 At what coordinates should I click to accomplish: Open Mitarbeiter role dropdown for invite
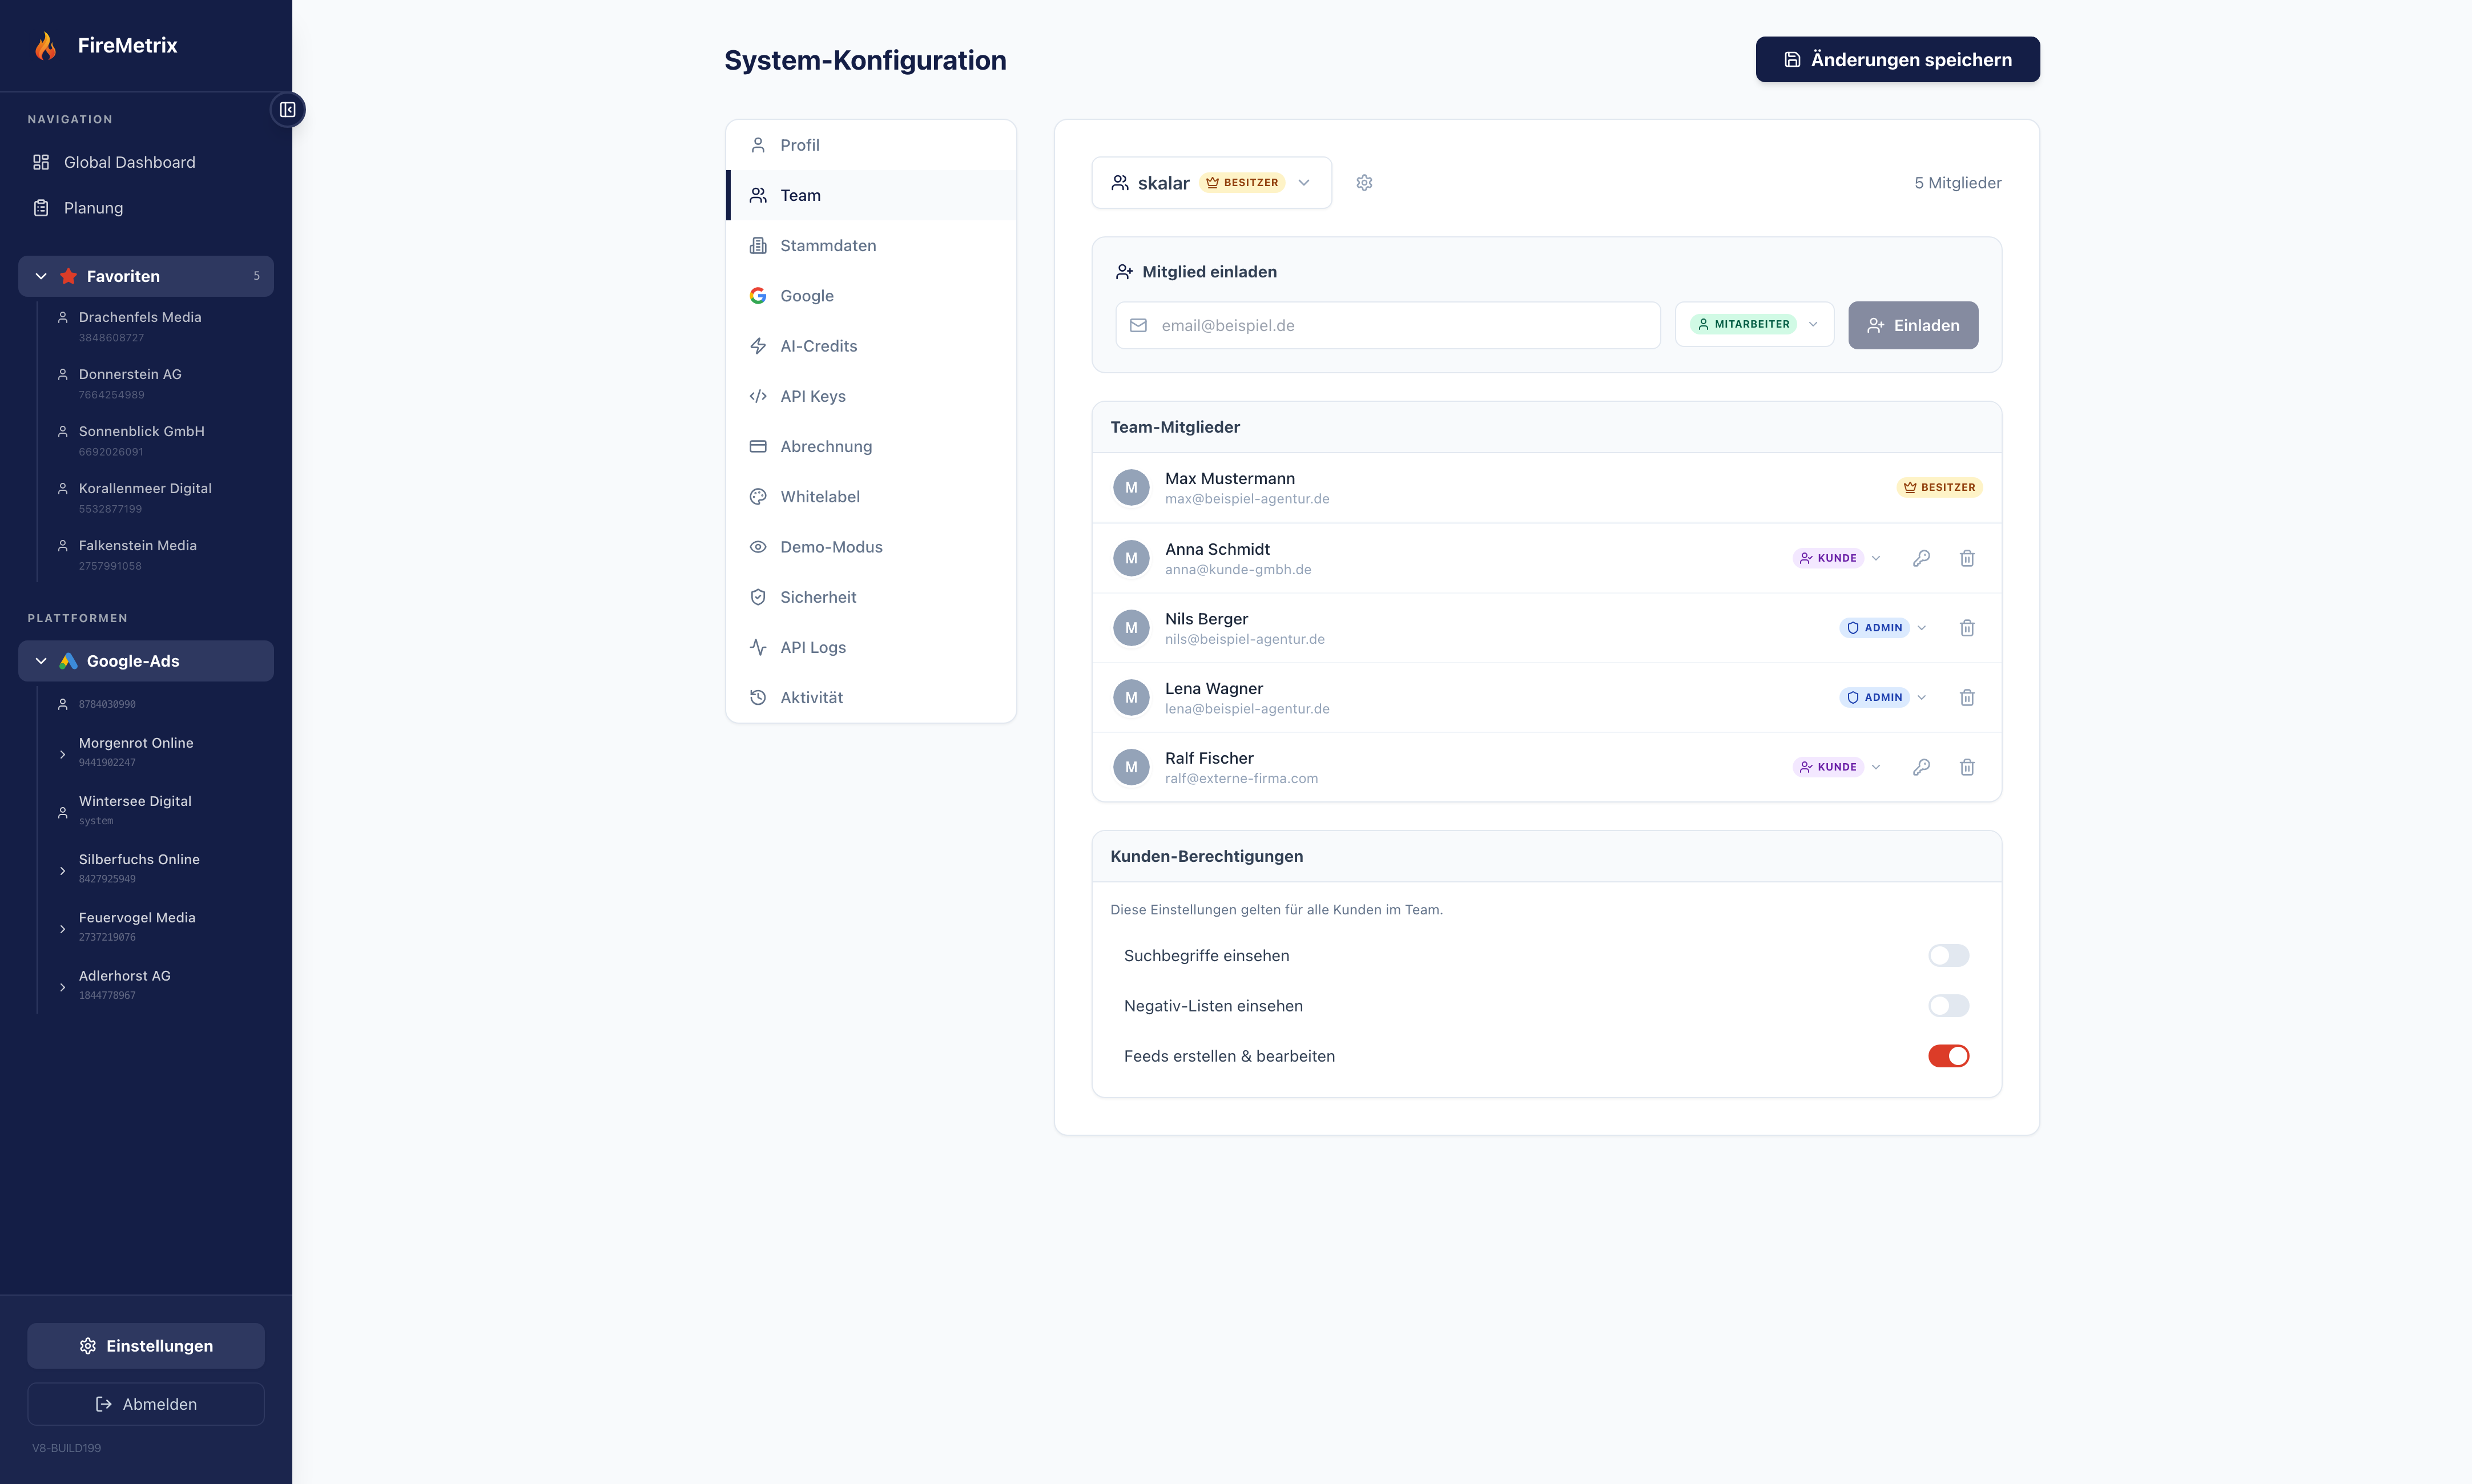(x=1754, y=325)
